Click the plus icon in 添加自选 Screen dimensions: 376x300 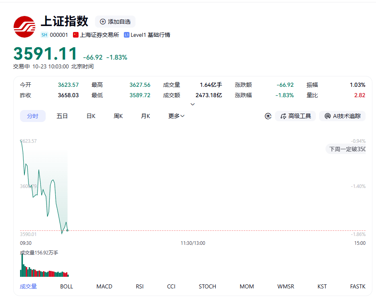[103, 22]
